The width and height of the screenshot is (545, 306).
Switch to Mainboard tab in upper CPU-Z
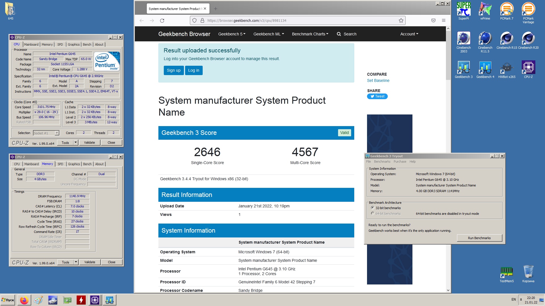pos(31,44)
